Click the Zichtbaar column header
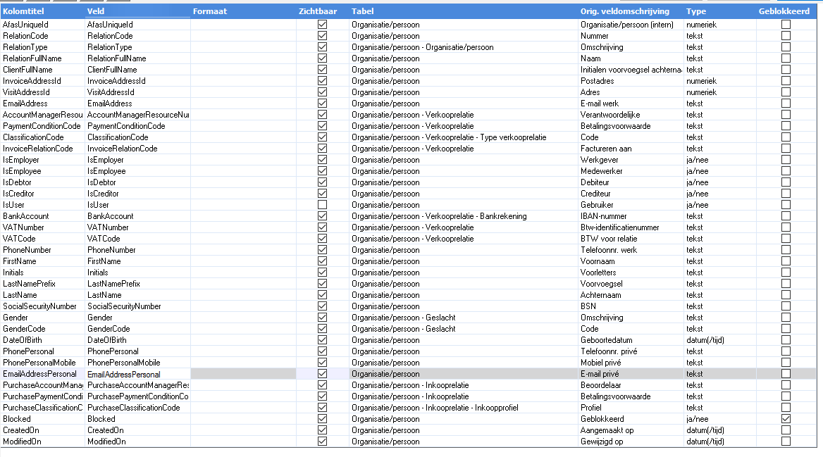 (x=322, y=11)
